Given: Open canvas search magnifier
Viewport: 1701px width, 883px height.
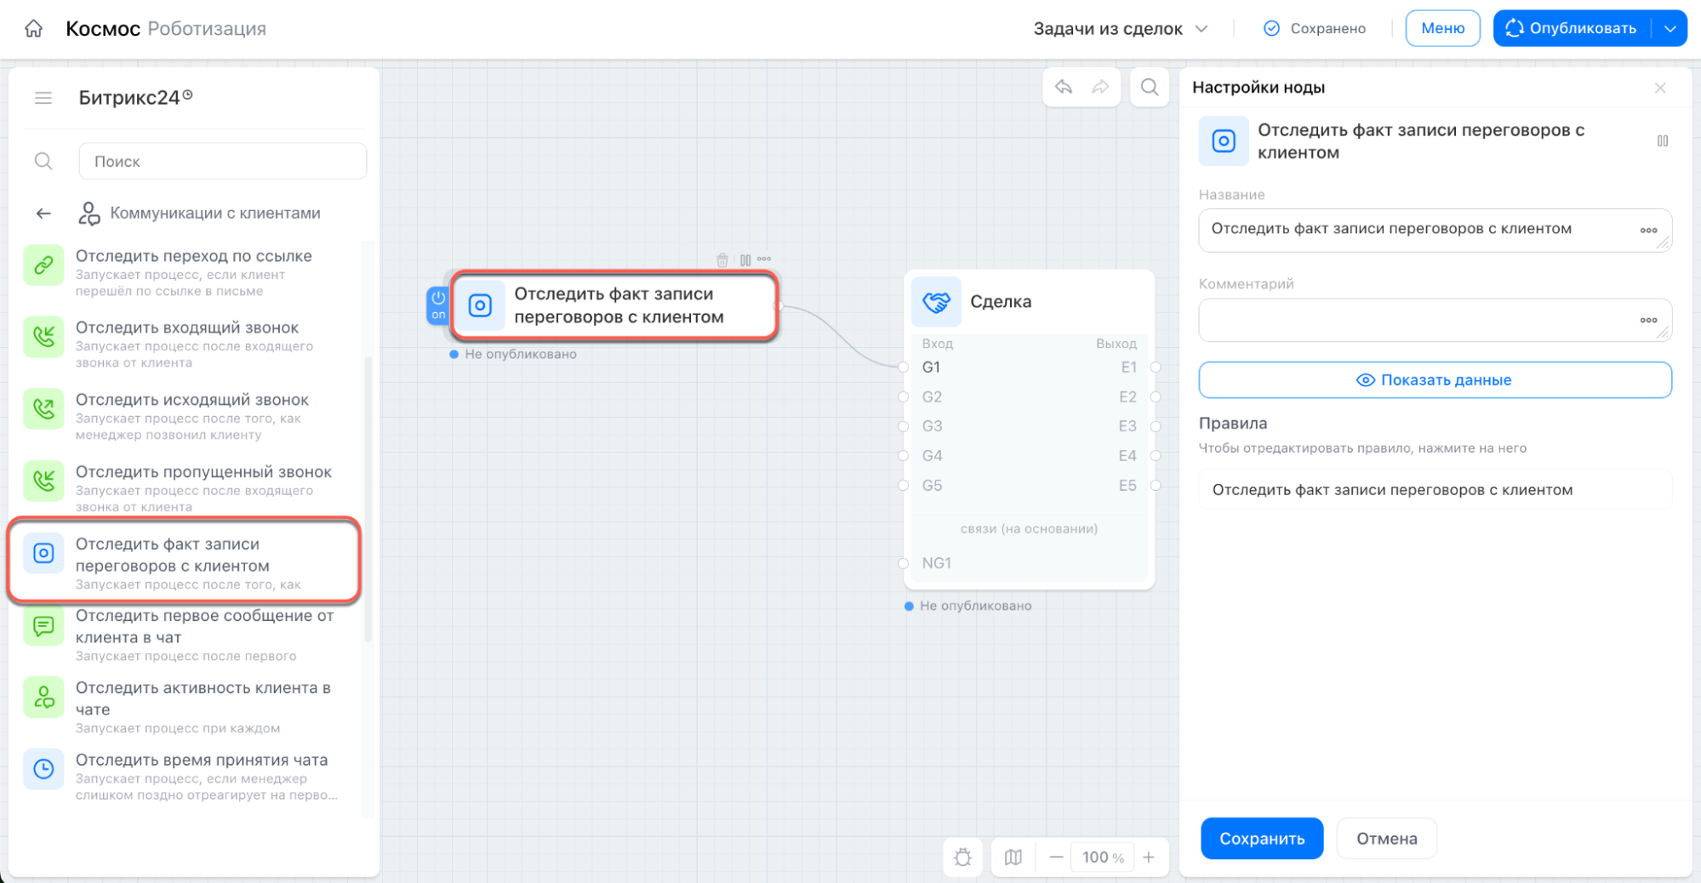Looking at the screenshot, I should click(x=1149, y=87).
